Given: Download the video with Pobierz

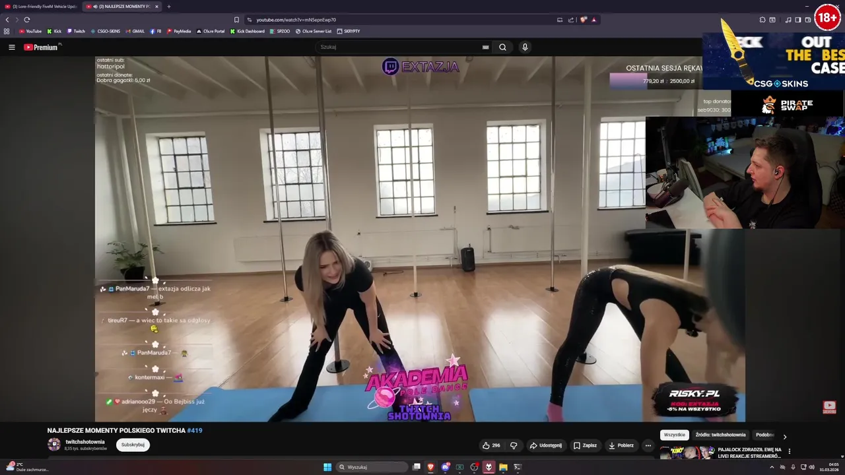Looking at the screenshot, I should click(x=621, y=445).
